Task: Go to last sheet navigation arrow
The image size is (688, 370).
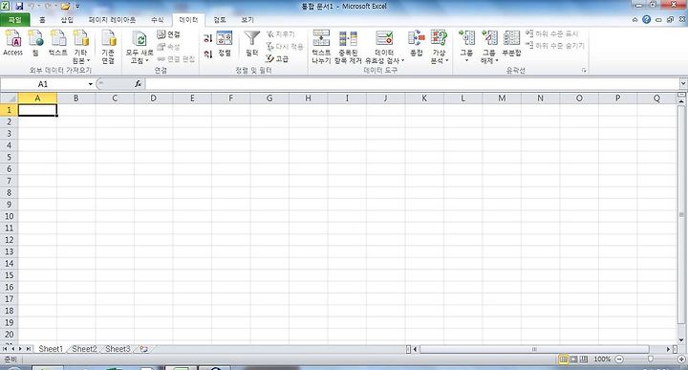Action: (28, 349)
